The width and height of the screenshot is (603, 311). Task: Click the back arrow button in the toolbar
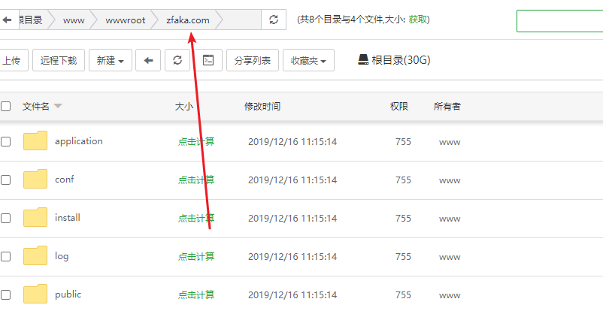click(148, 60)
